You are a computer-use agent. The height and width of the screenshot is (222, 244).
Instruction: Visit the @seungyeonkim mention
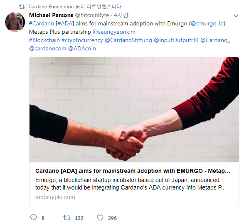[114, 32]
